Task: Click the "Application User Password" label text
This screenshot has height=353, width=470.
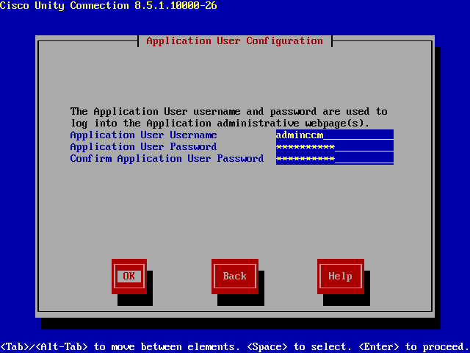Action: [x=143, y=147]
